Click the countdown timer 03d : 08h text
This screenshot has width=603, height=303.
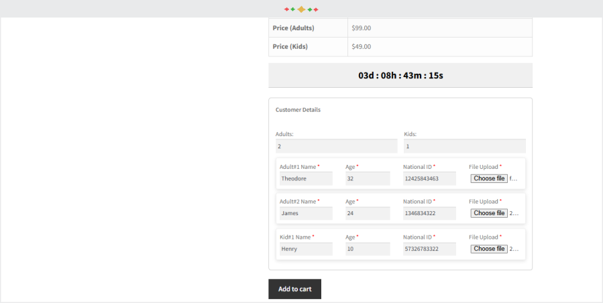400,75
